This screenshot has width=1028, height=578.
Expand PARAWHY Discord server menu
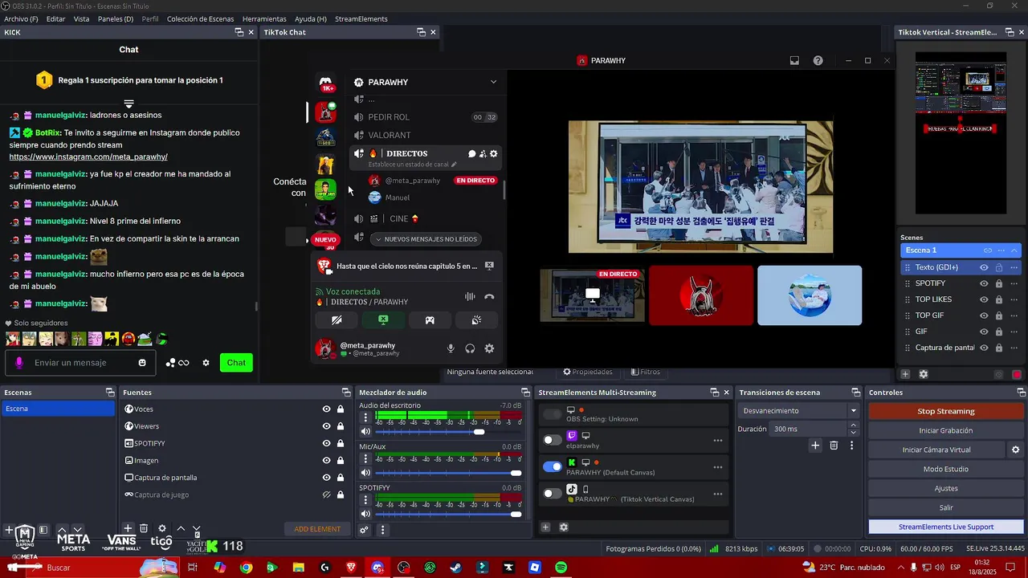coord(493,82)
